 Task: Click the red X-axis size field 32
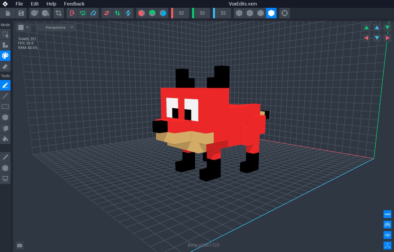pyautogui.click(x=181, y=13)
